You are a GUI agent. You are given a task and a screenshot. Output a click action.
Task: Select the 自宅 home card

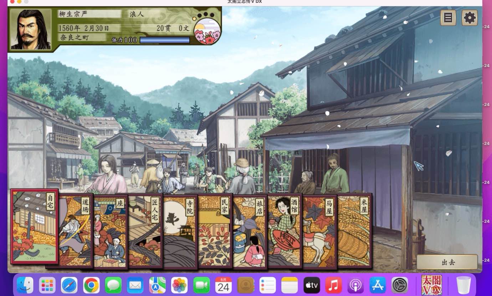34,227
